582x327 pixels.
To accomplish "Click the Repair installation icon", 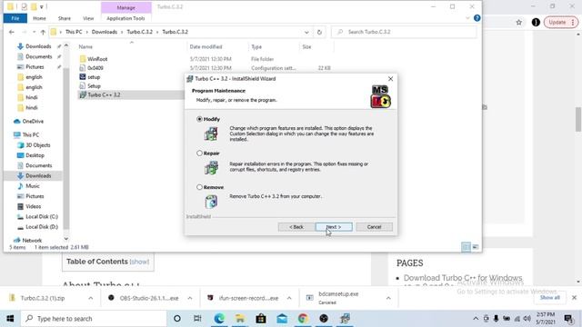I will [211, 168].
